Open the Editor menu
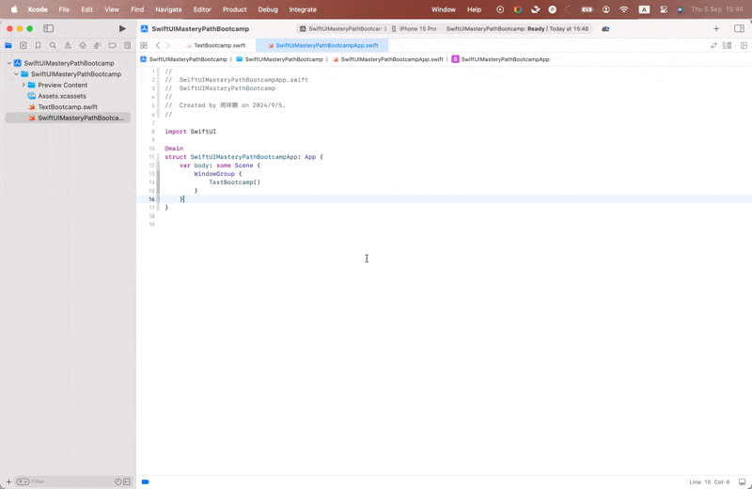The width and height of the screenshot is (752, 489). pos(202,9)
